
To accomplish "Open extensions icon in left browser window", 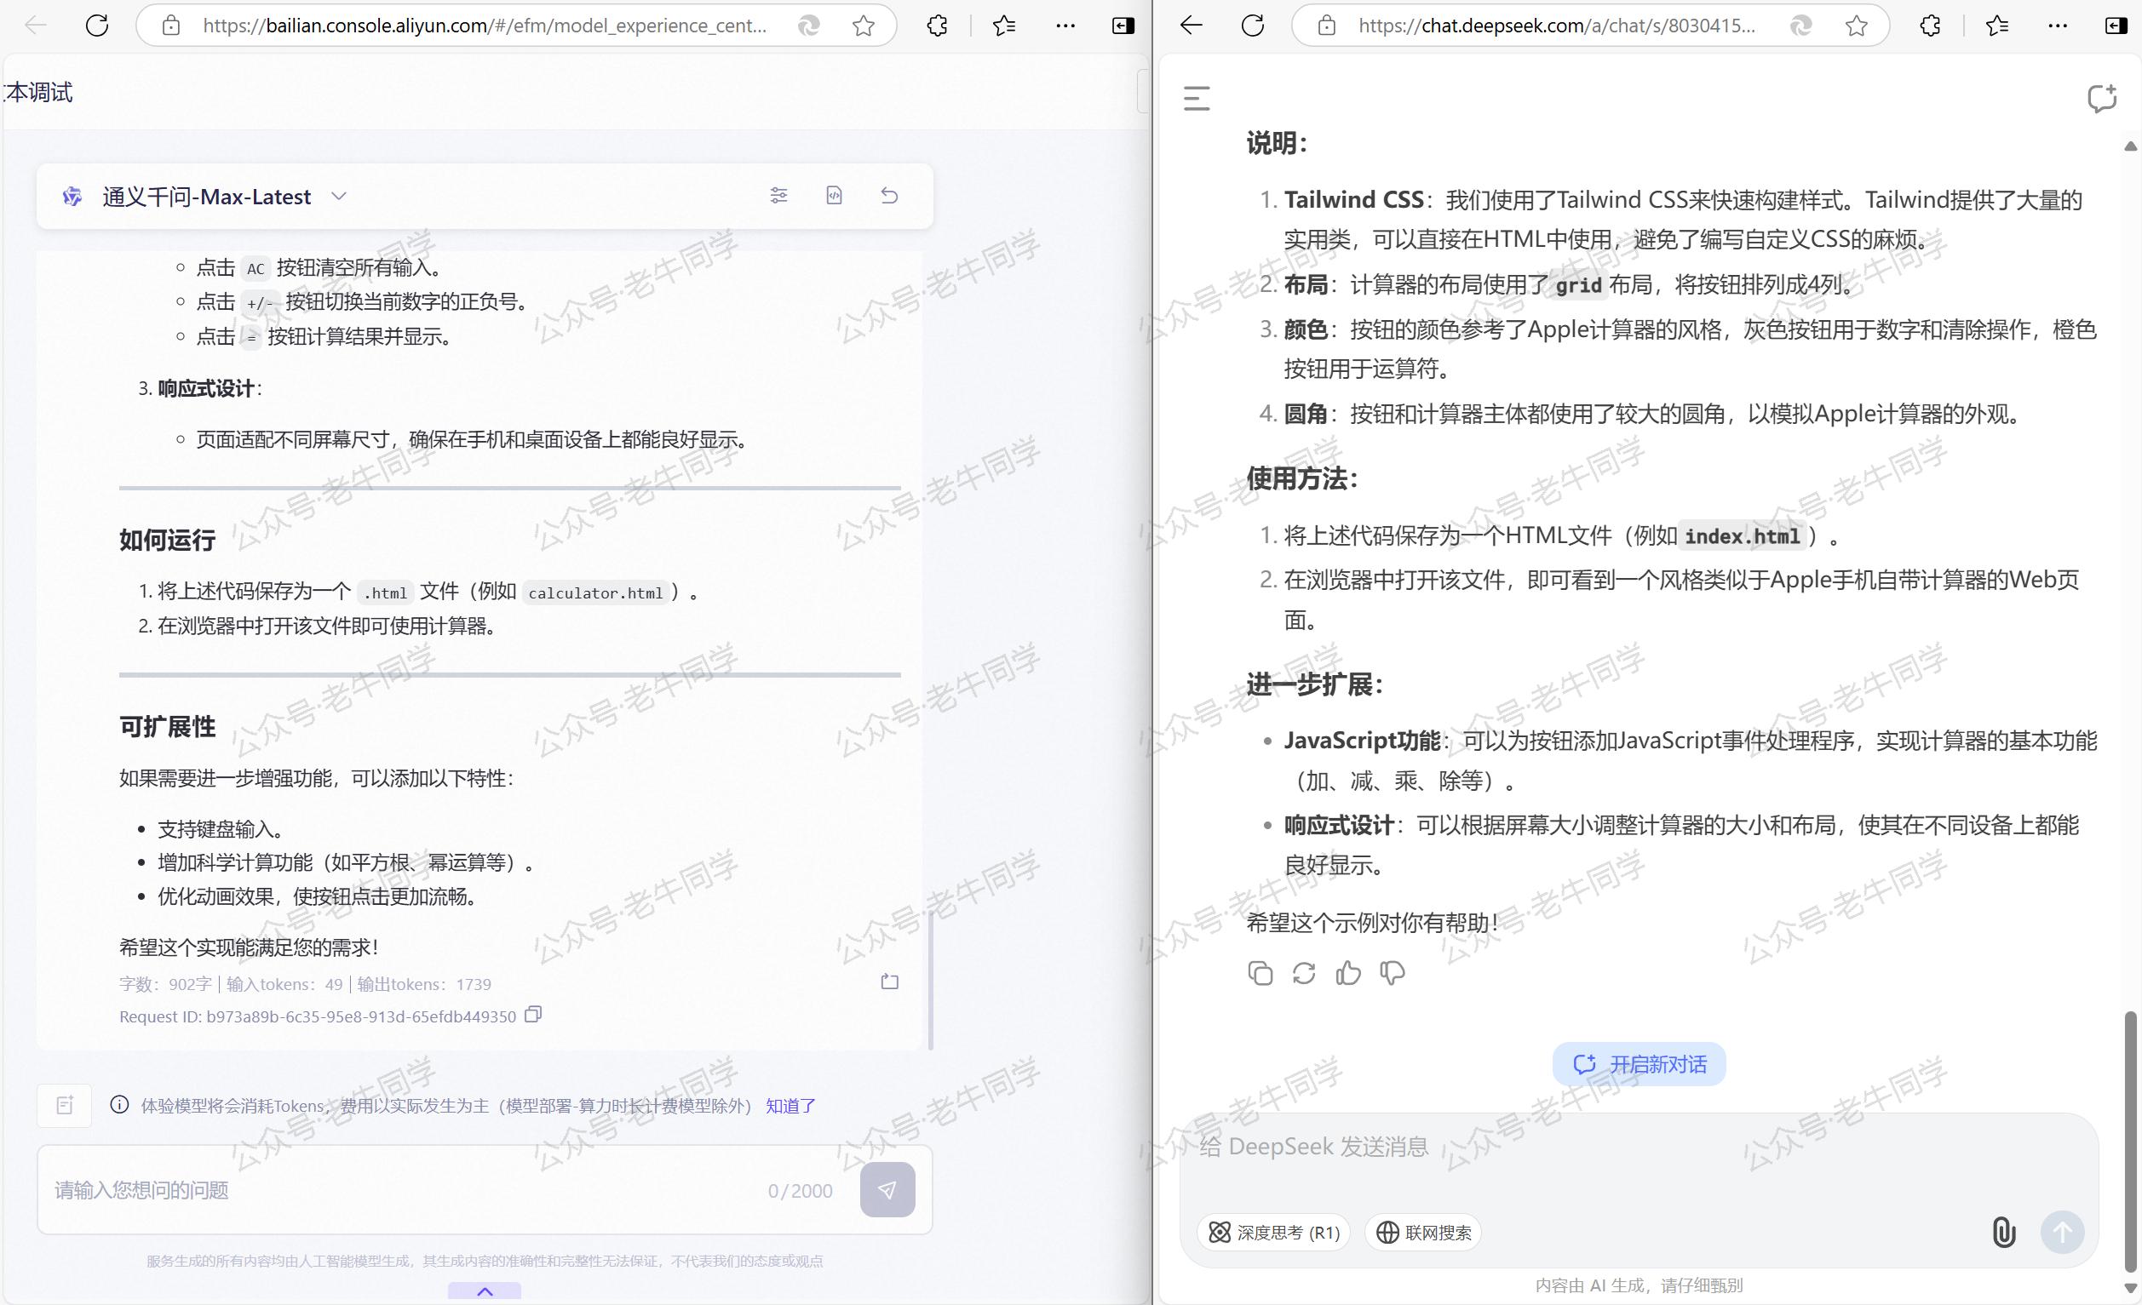I will pyautogui.click(x=937, y=26).
